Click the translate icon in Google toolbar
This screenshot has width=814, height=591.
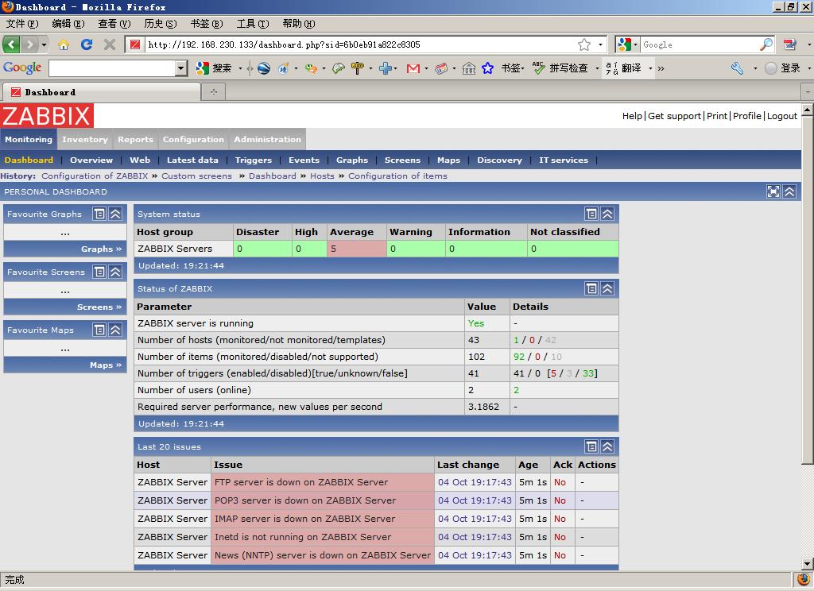point(612,68)
